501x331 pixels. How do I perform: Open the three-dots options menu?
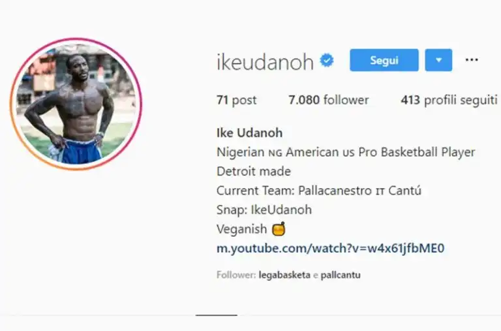[x=472, y=60]
